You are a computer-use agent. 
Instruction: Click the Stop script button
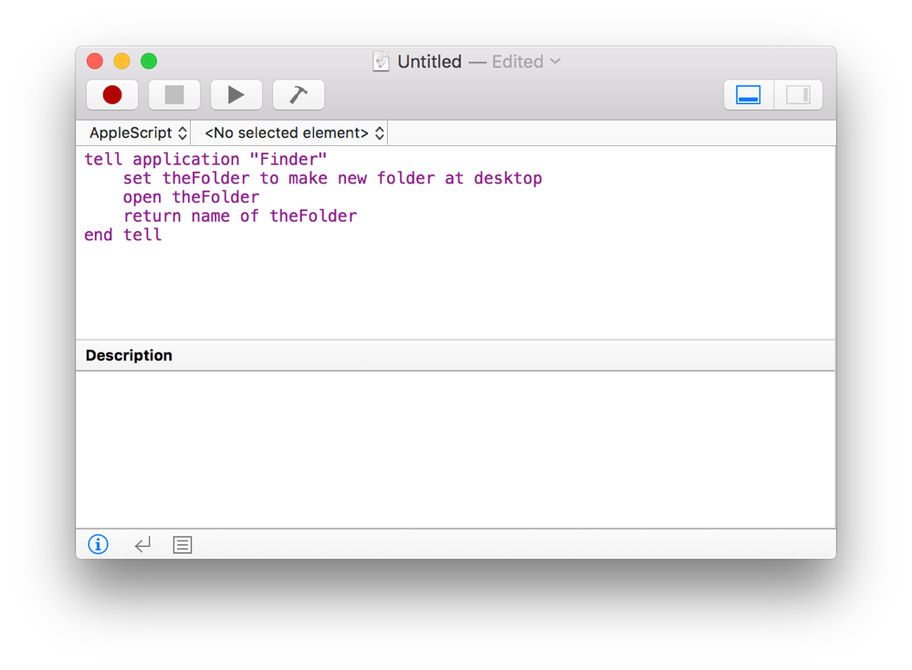(174, 95)
